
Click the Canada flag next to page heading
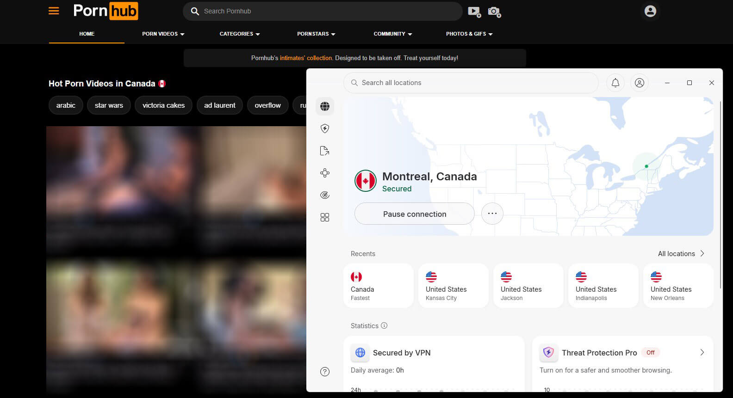point(162,84)
